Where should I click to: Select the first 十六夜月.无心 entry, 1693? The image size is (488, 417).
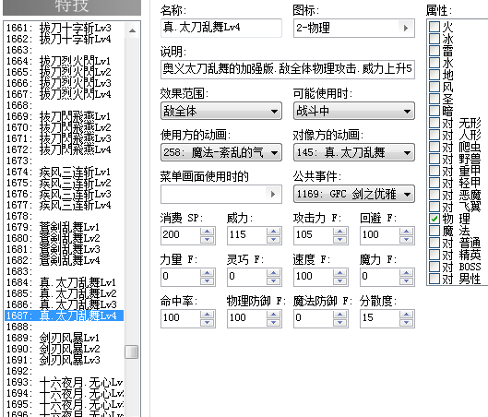tap(65, 382)
